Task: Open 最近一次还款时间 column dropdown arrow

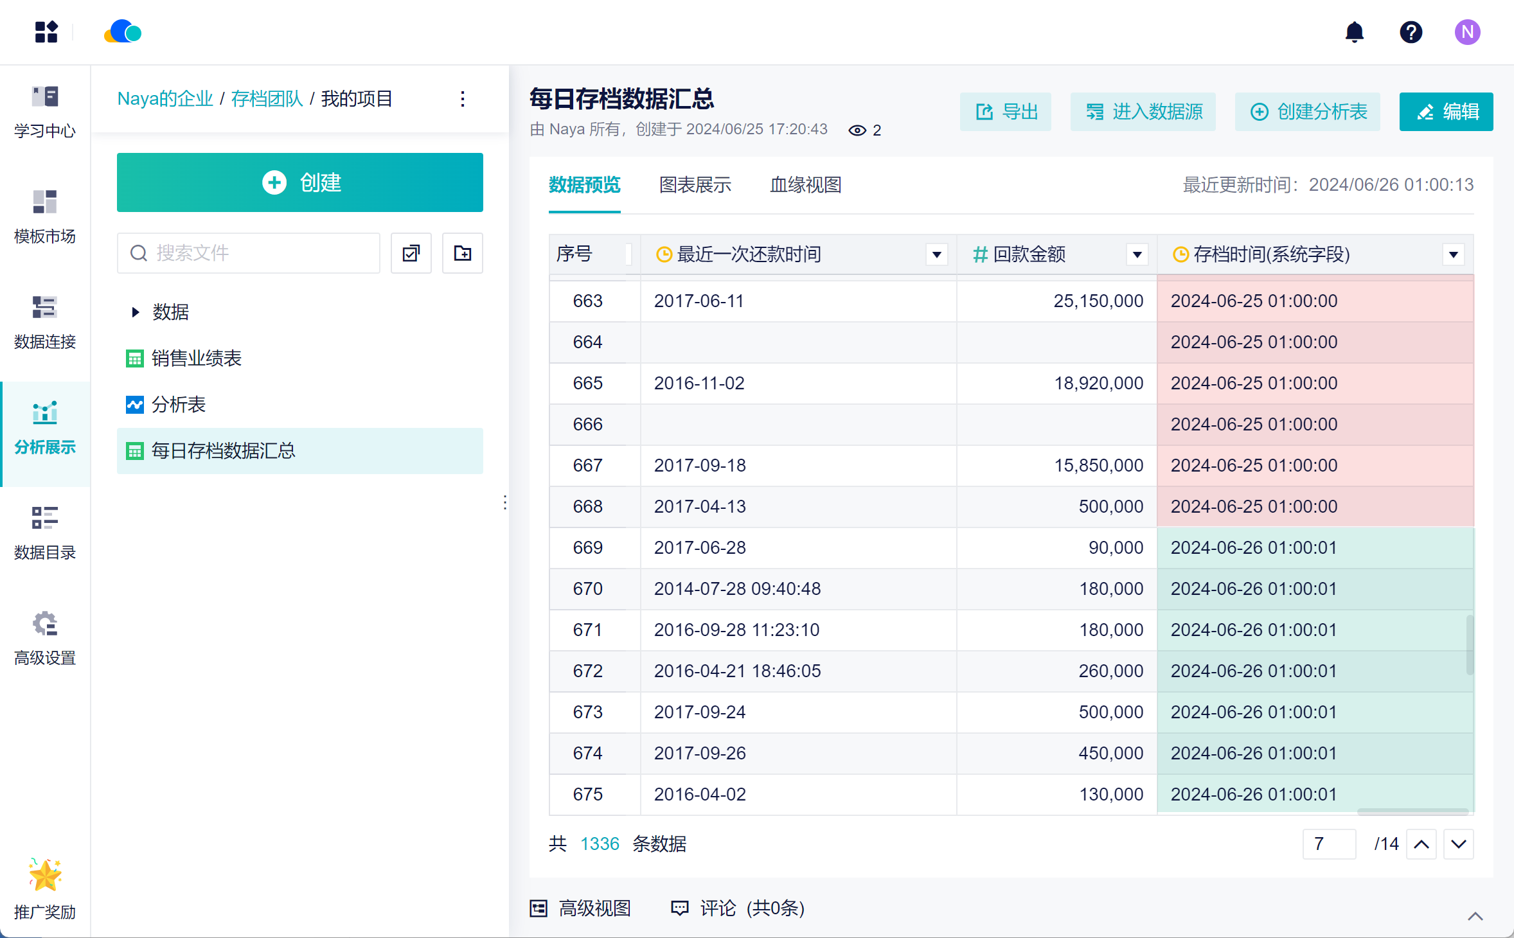Action: [x=936, y=254]
